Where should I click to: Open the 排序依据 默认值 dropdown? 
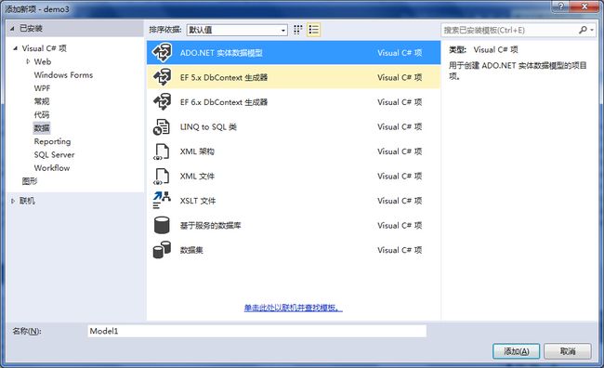pyautogui.click(x=237, y=30)
